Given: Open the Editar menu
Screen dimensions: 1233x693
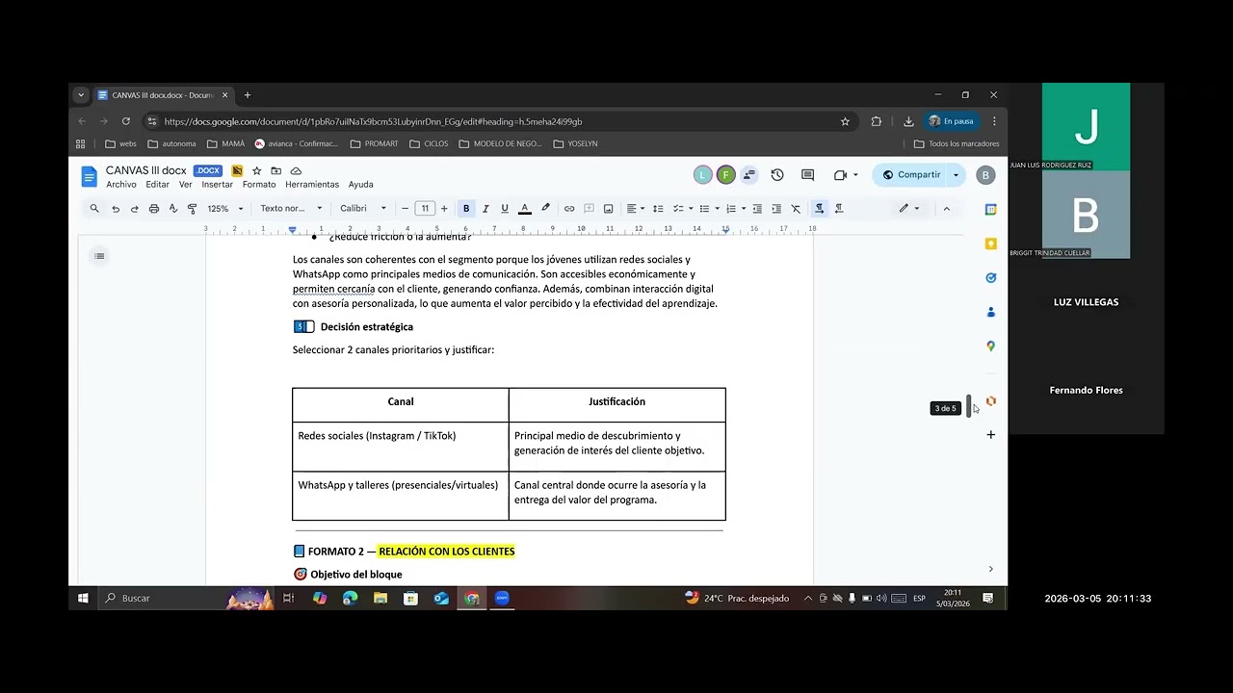Looking at the screenshot, I should (157, 185).
